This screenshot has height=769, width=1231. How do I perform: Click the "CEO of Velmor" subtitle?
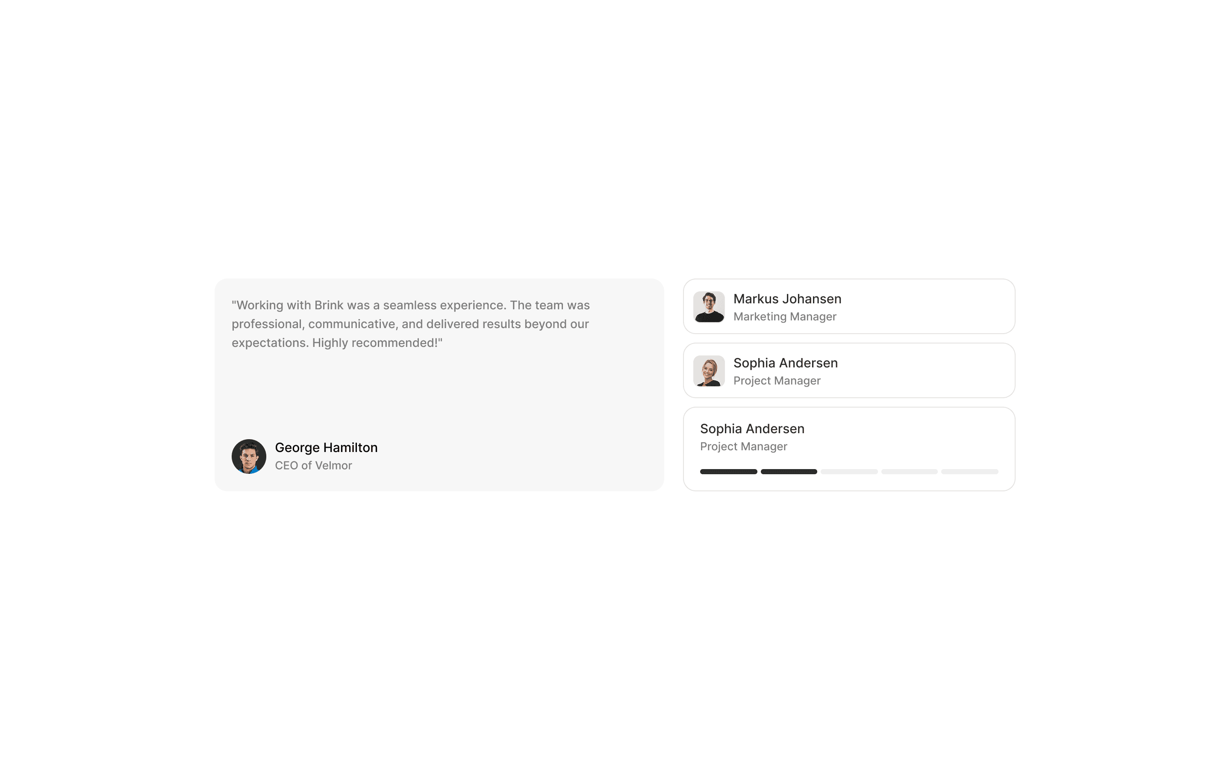point(313,465)
